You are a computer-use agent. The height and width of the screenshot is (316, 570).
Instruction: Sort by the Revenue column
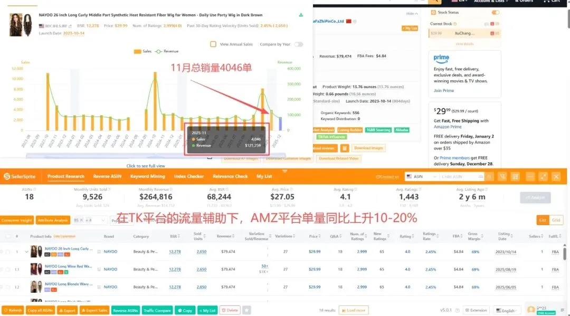[x=225, y=236]
